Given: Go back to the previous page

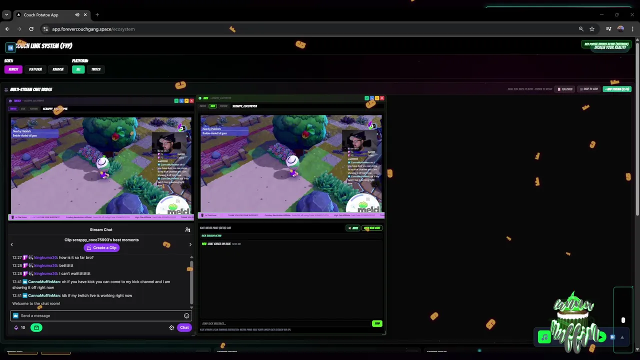Looking at the screenshot, I should 7,29.
